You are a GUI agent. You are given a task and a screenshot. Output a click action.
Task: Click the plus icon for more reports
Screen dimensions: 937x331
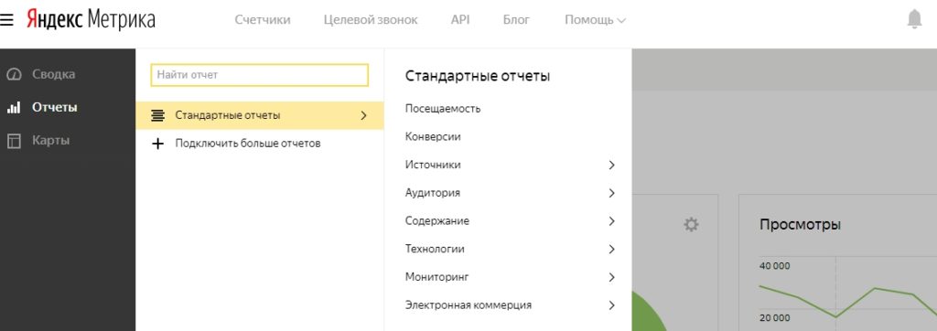157,144
